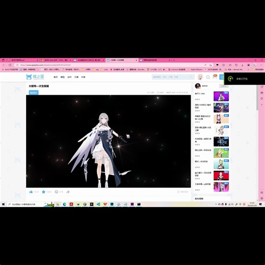Click the Stable Diffusion bookmark

click(195, 69)
